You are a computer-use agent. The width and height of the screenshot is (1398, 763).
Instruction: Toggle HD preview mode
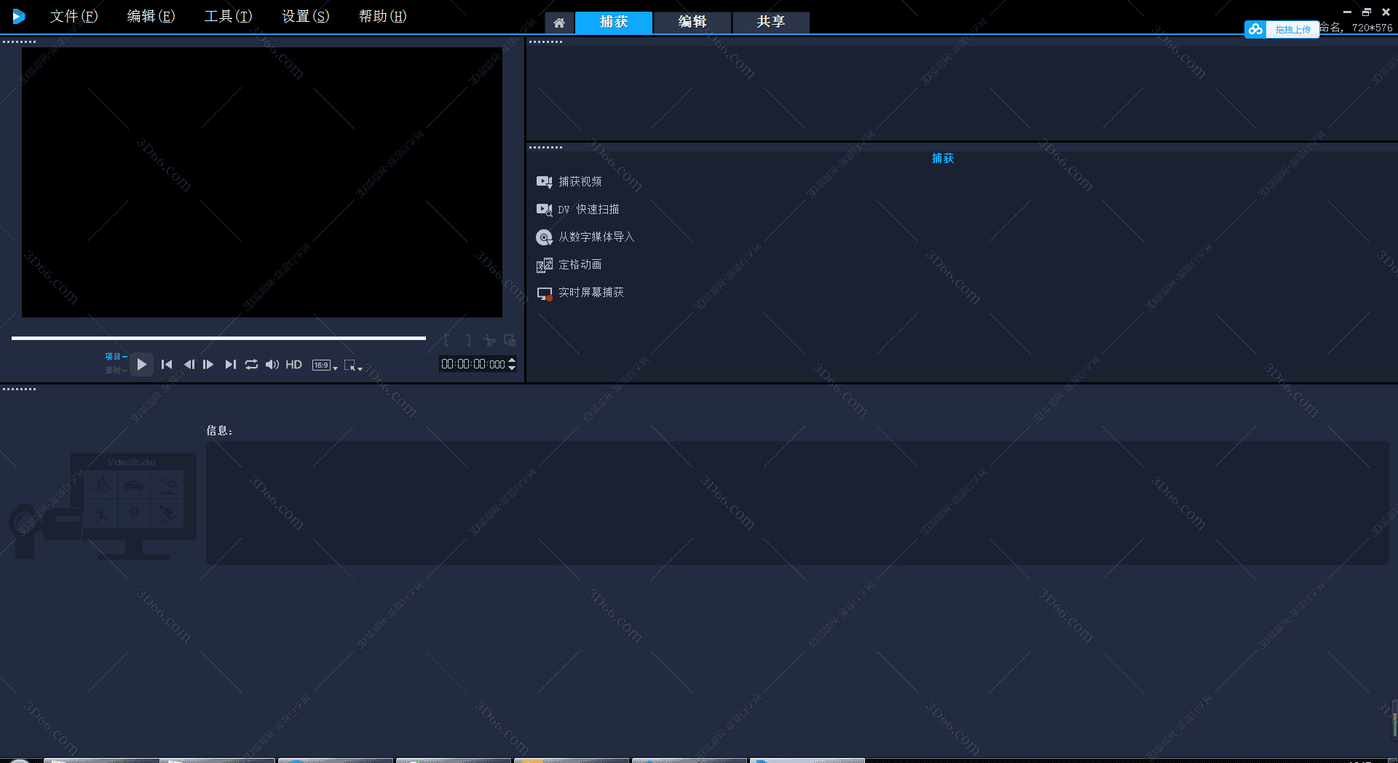pos(293,365)
